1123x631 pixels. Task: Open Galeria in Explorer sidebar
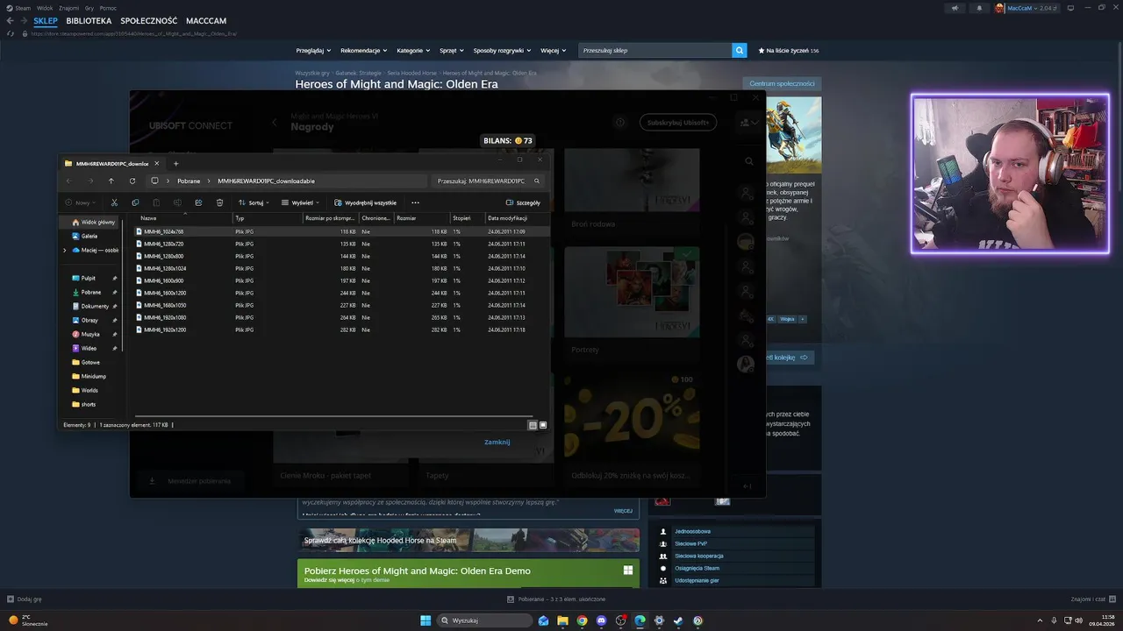click(x=89, y=236)
